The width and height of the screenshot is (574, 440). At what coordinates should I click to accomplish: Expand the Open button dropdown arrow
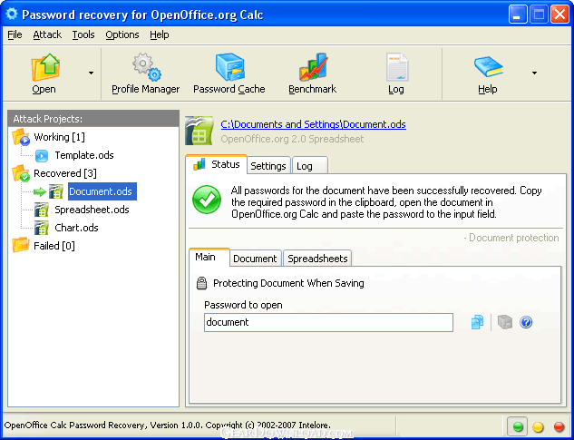point(91,73)
